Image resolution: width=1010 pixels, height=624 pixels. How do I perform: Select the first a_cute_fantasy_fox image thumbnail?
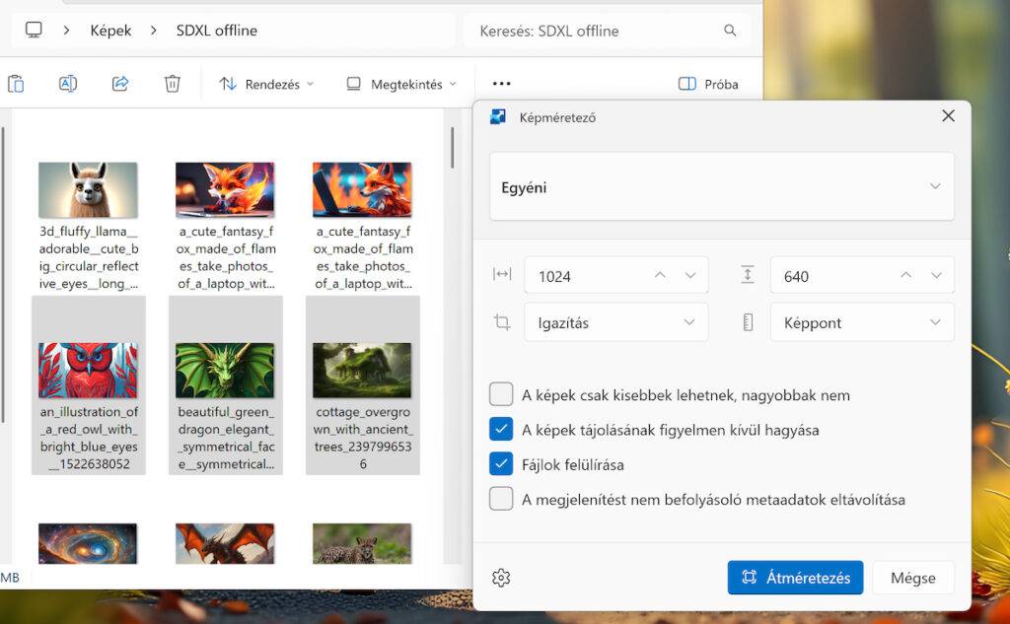click(225, 190)
